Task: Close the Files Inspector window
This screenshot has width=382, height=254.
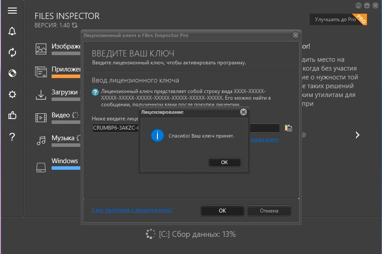Action: 375,6
